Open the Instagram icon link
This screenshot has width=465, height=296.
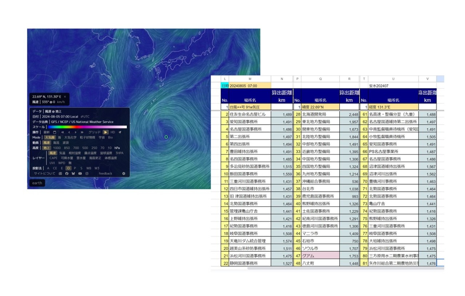coord(87,174)
